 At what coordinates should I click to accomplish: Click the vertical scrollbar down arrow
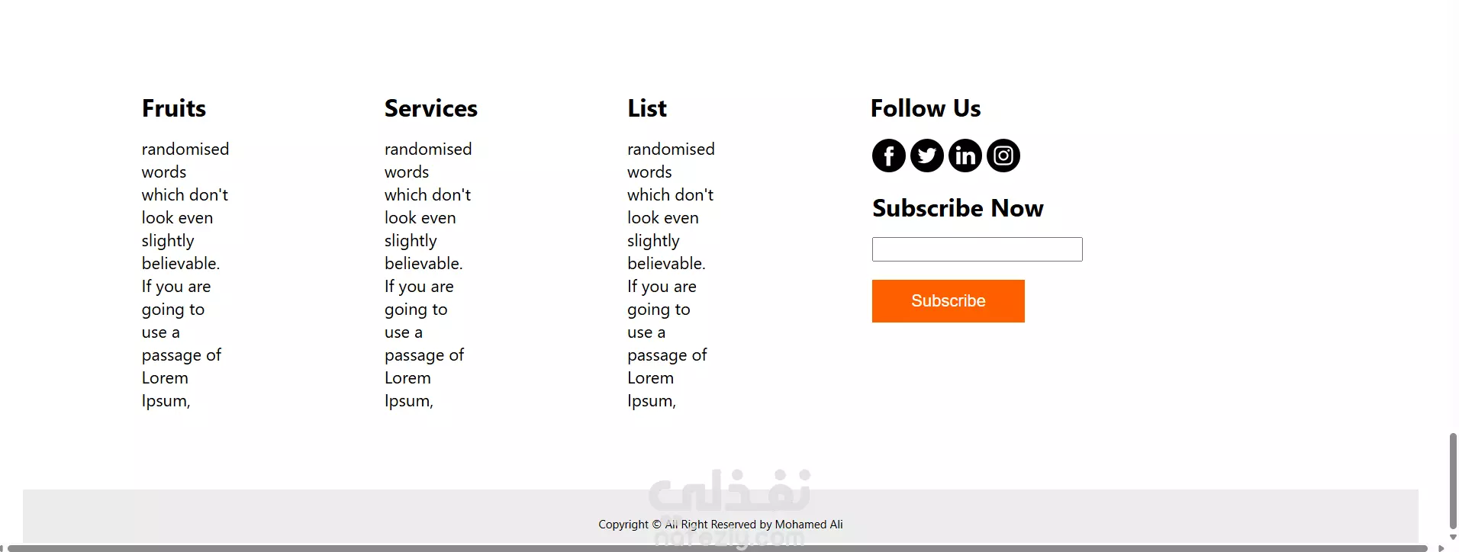pos(1453,537)
